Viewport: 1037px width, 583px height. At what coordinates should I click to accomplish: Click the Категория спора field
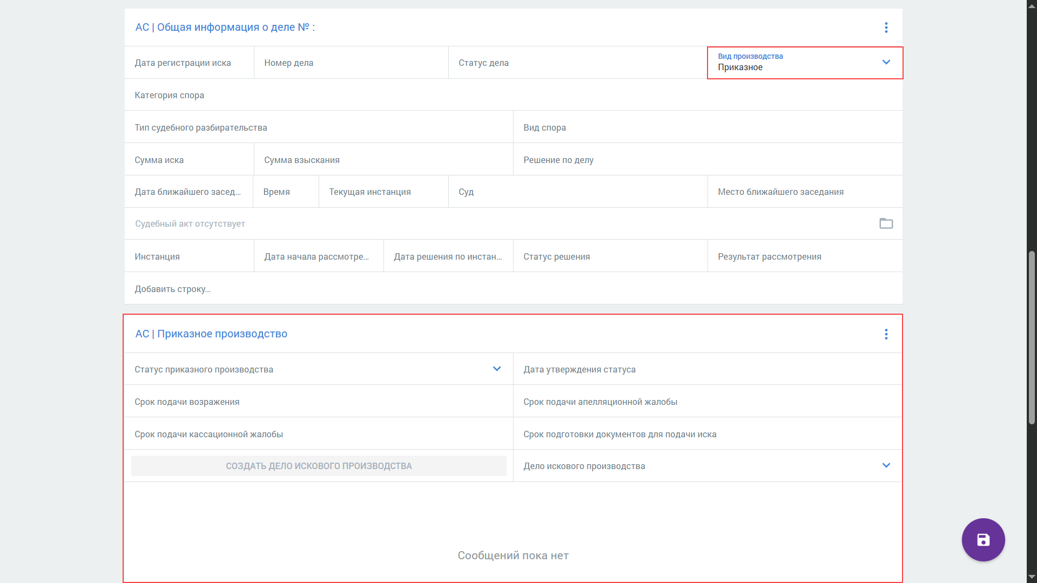(513, 95)
